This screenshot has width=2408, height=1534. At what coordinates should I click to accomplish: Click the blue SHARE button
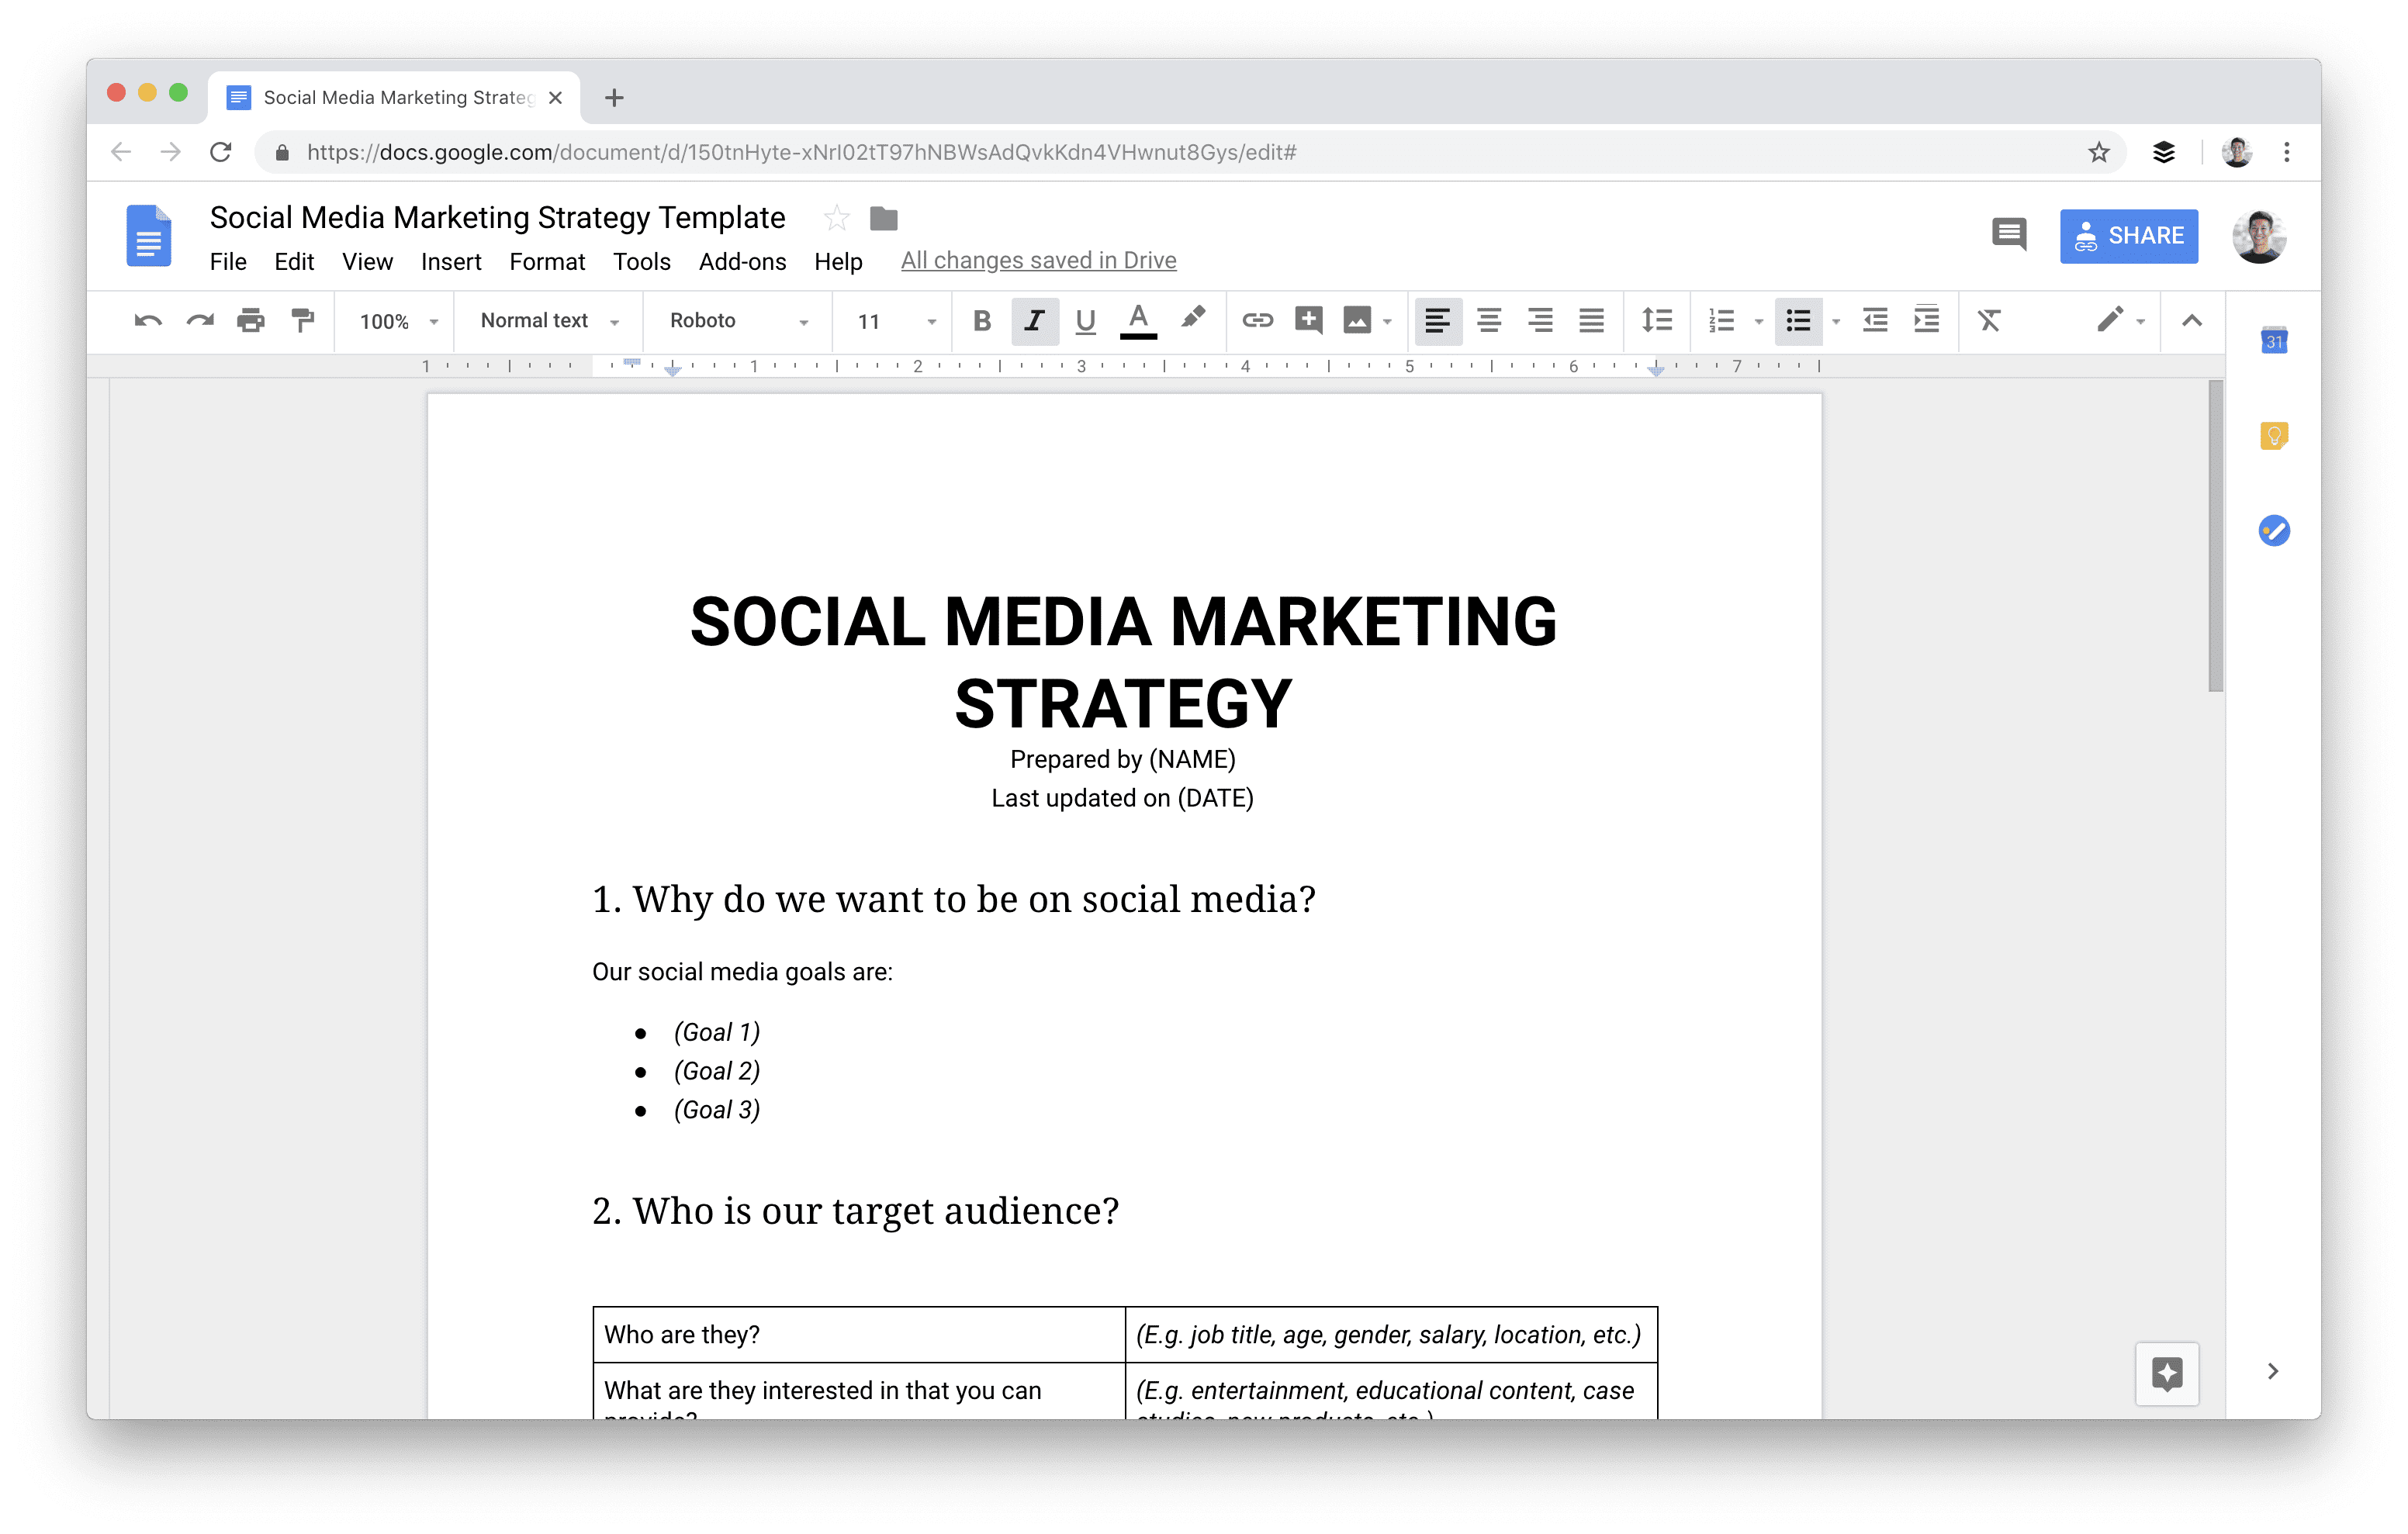pos(2129,236)
